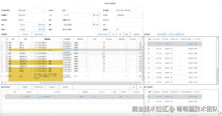Click gear button beside the 系列 dropdown
222x116 pixels.
point(42,25)
